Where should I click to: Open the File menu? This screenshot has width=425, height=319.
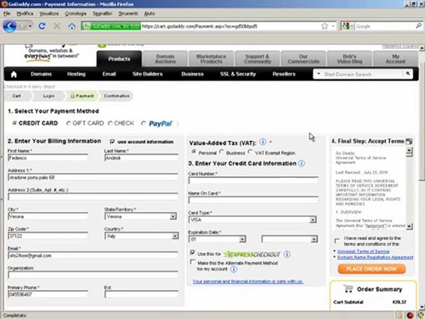7,13
